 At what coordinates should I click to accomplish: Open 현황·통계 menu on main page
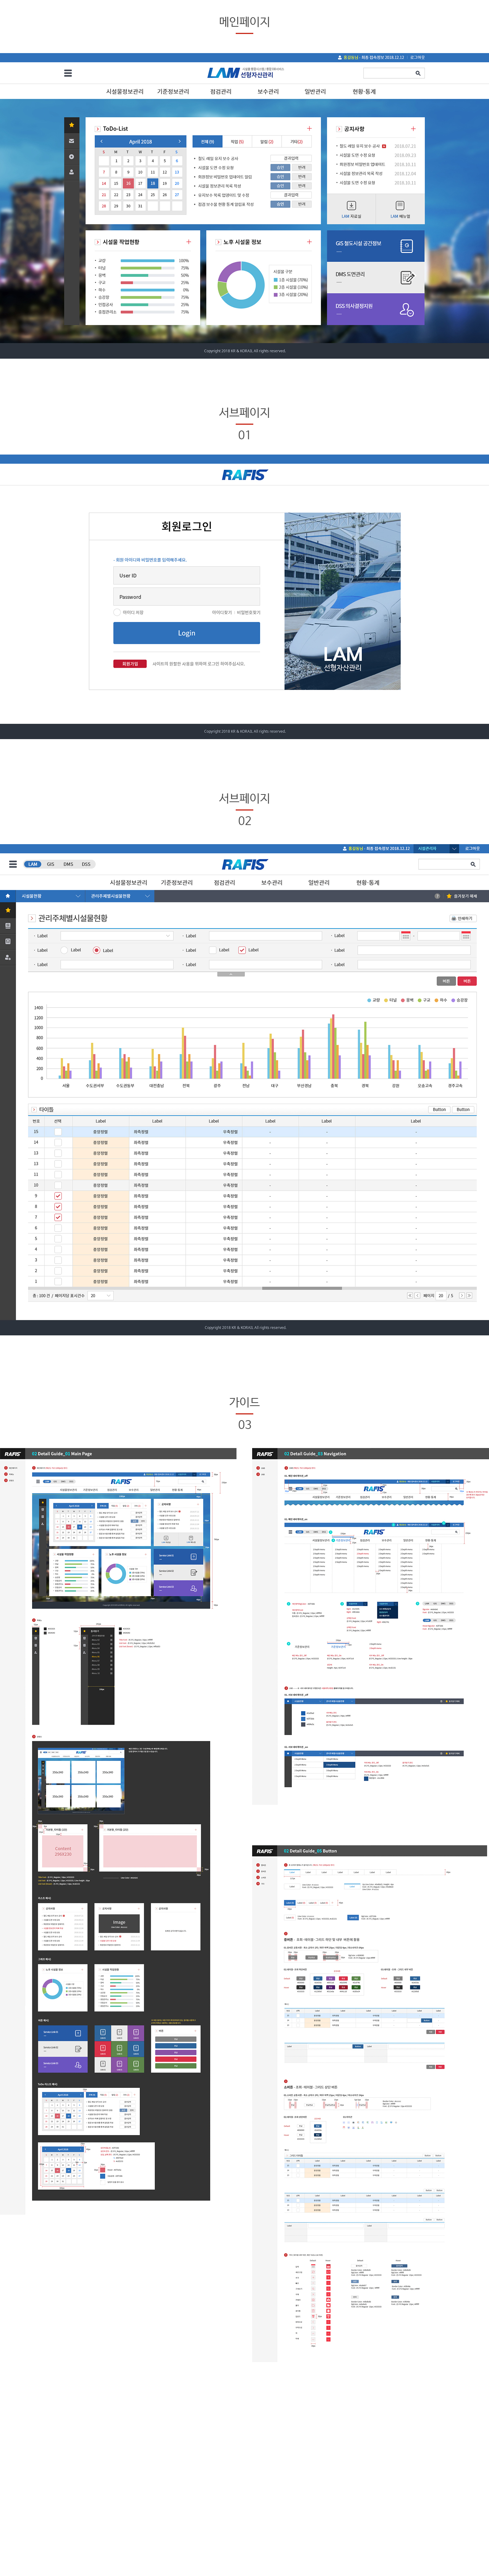tap(364, 92)
